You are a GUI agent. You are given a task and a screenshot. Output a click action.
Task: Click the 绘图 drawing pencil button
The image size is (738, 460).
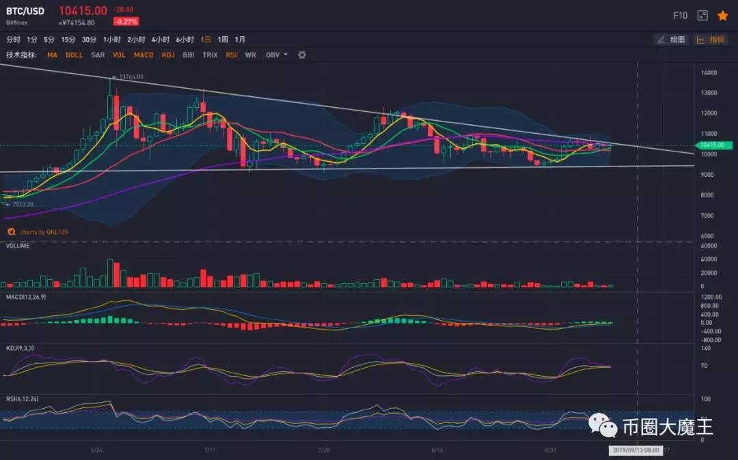[670, 40]
